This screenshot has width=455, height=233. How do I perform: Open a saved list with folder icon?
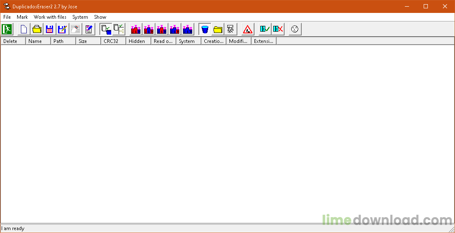[x=37, y=29]
